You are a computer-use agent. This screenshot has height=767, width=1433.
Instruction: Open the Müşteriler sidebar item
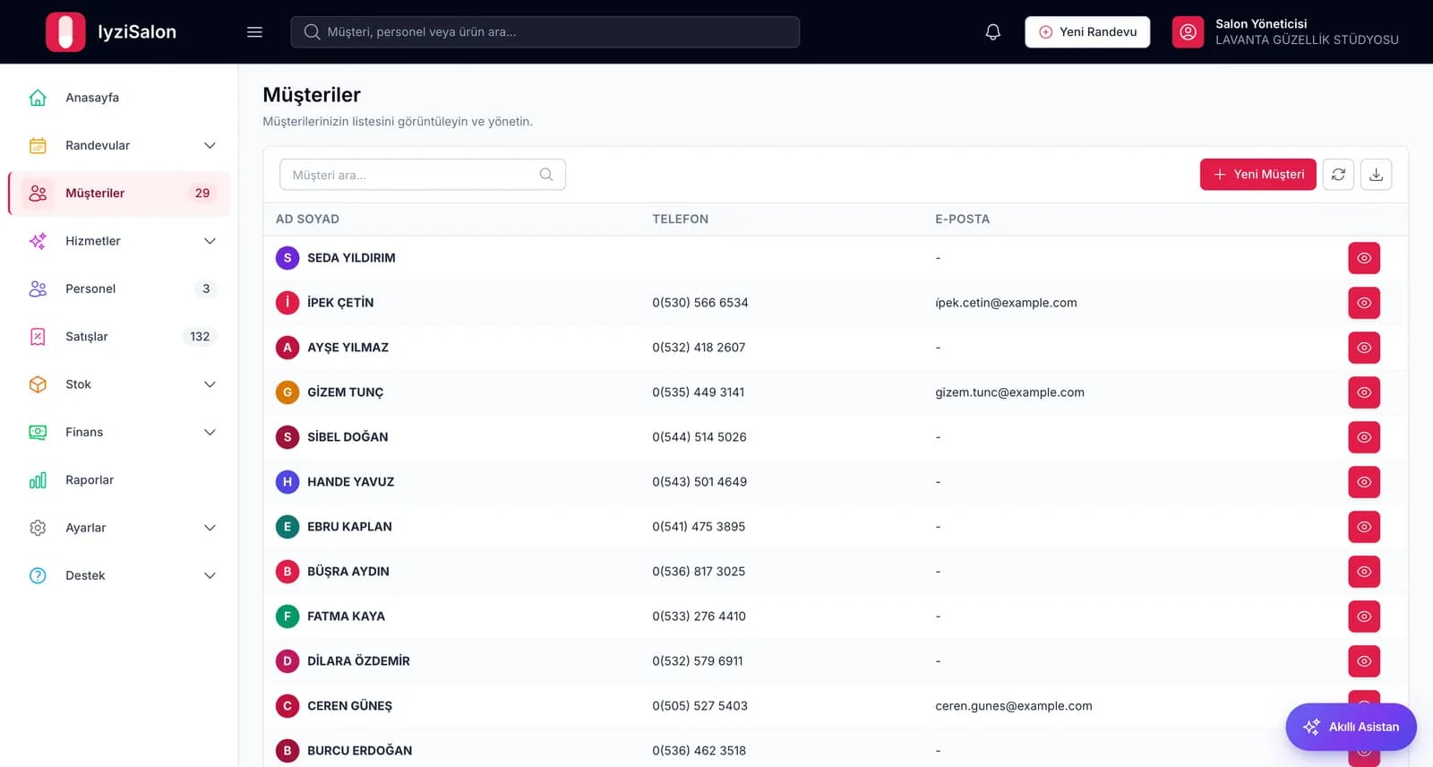coord(119,194)
